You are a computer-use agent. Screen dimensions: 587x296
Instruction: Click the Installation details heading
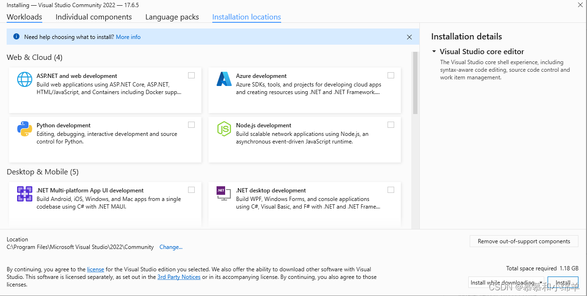(x=466, y=37)
